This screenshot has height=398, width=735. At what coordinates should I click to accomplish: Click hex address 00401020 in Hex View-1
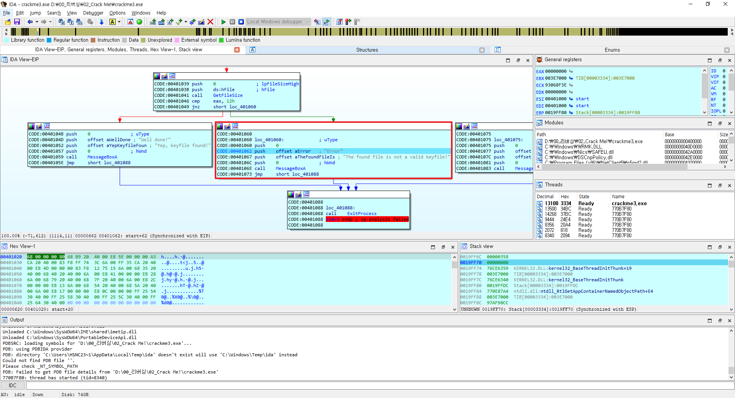[11, 257]
